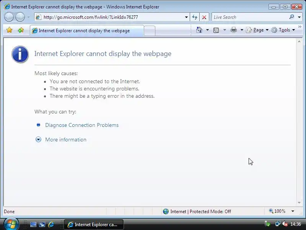Open the Page menu
The height and width of the screenshot is (230, 306).
[257, 30]
